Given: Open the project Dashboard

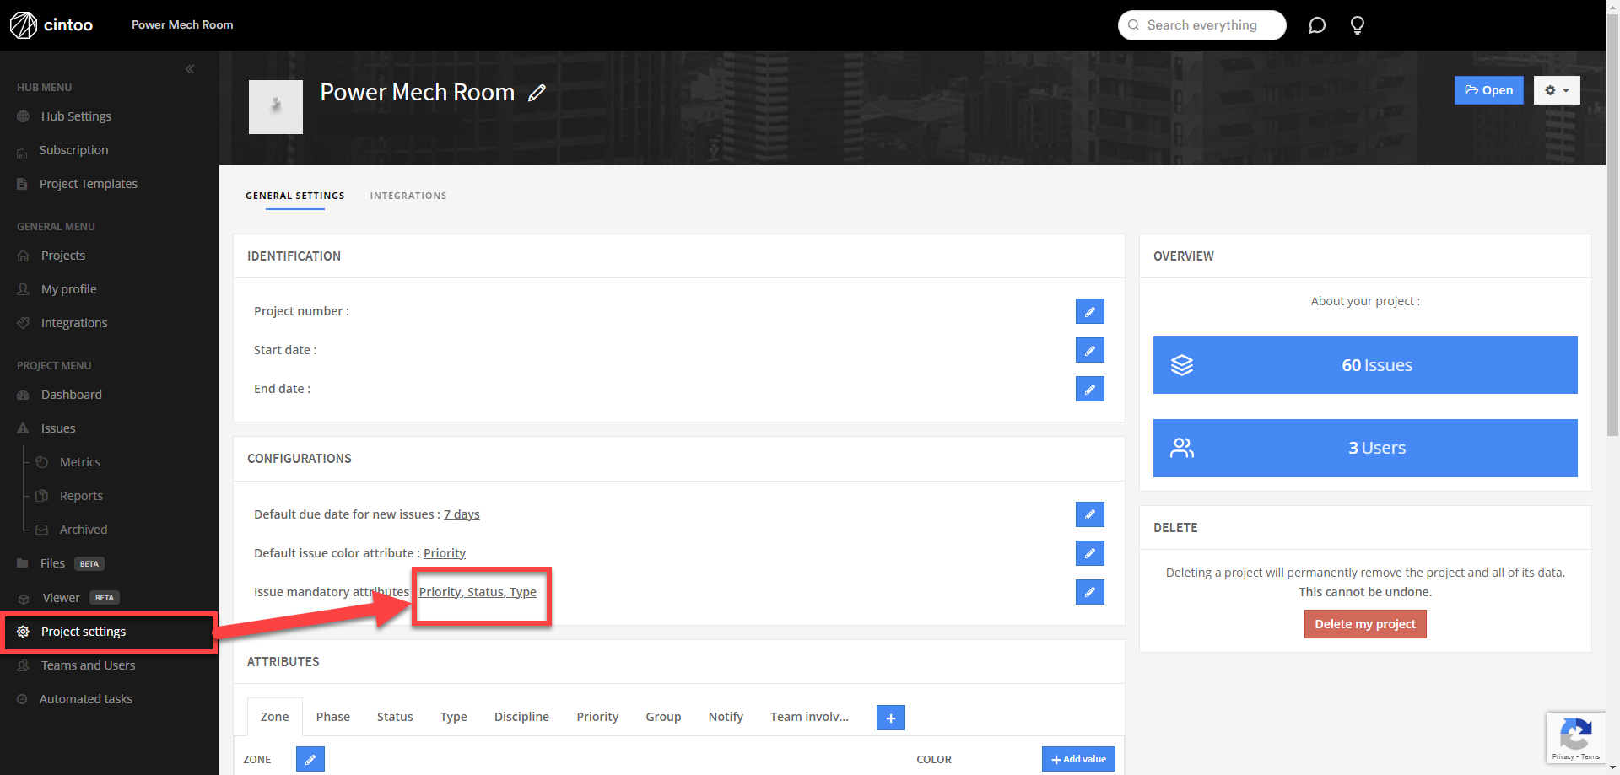Looking at the screenshot, I should pyautogui.click(x=71, y=395).
